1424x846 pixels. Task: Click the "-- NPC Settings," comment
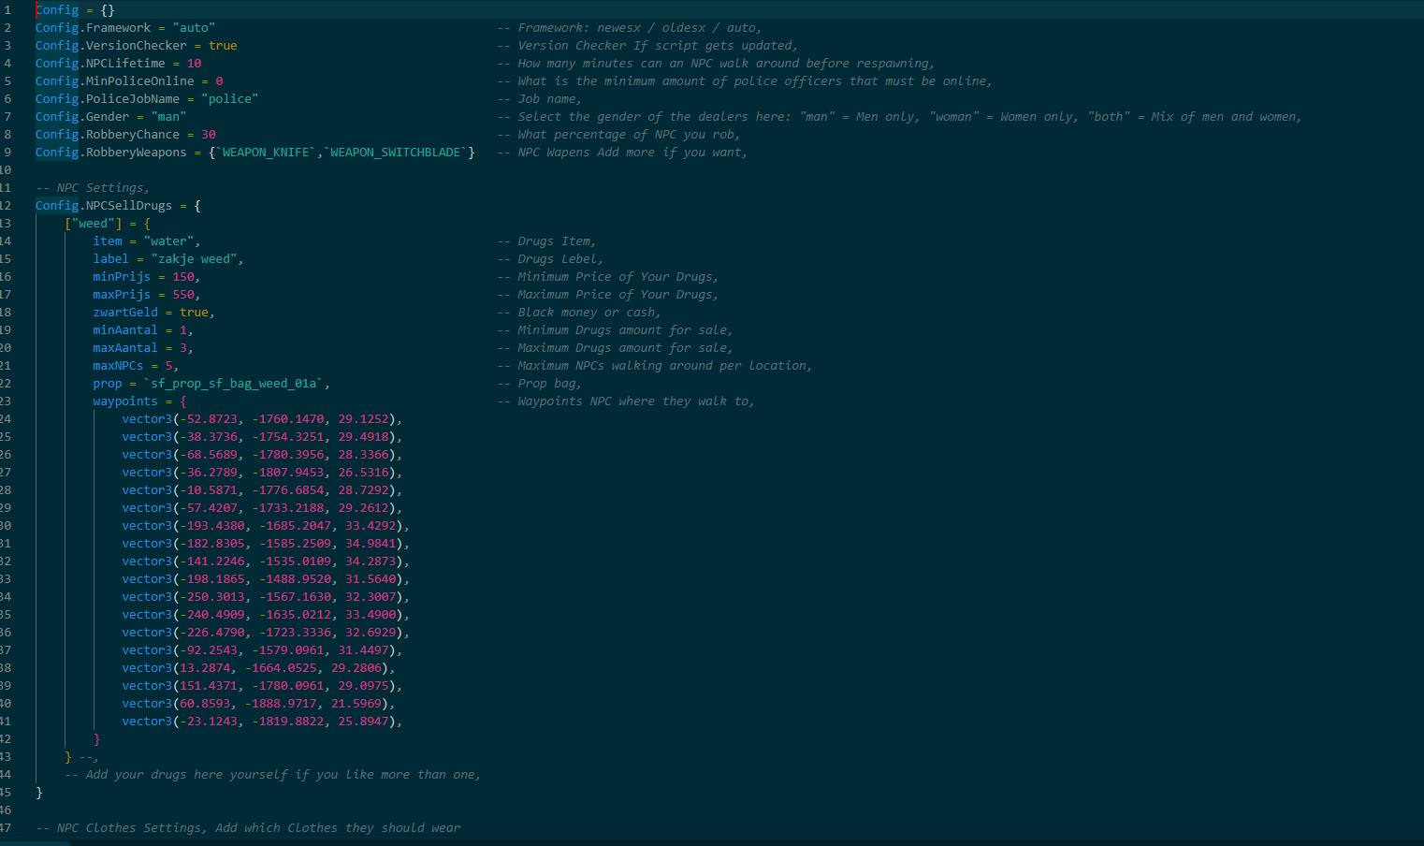coord(93,188)
